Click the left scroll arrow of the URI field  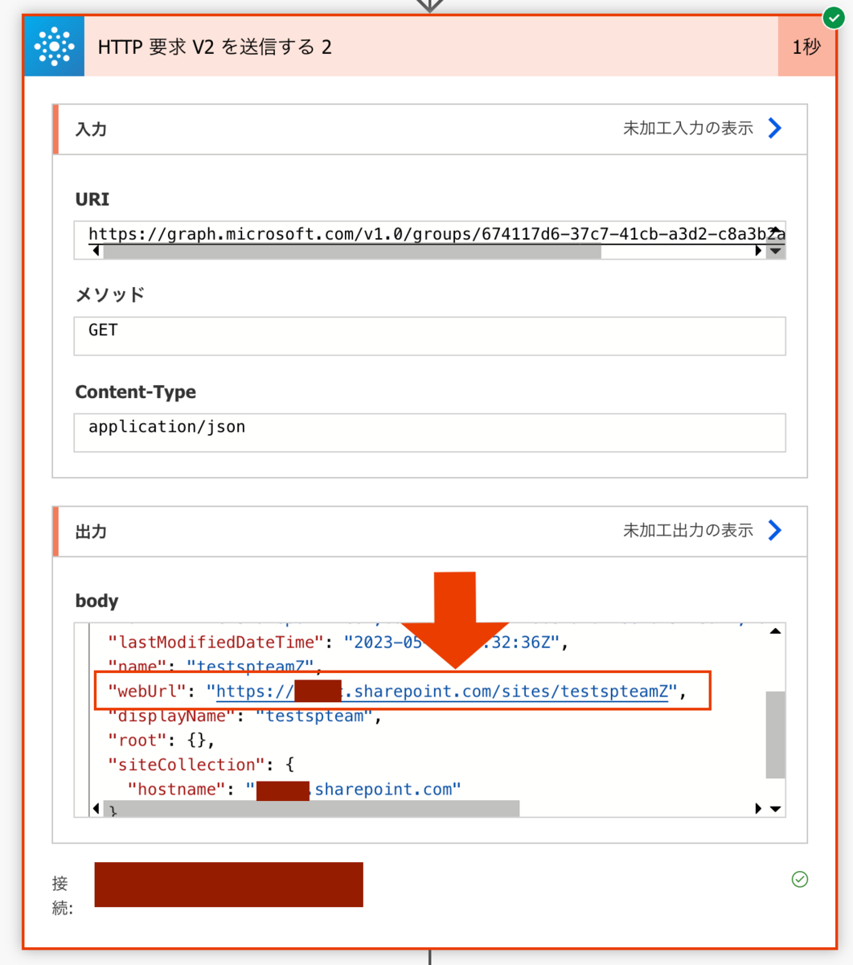click(x=96, y=251)
